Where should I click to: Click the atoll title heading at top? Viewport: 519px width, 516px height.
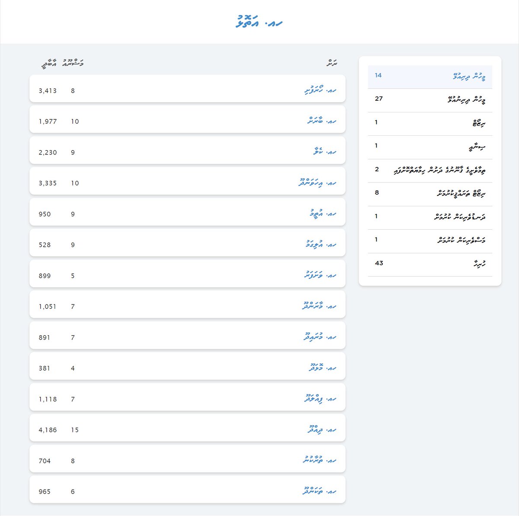259,22
